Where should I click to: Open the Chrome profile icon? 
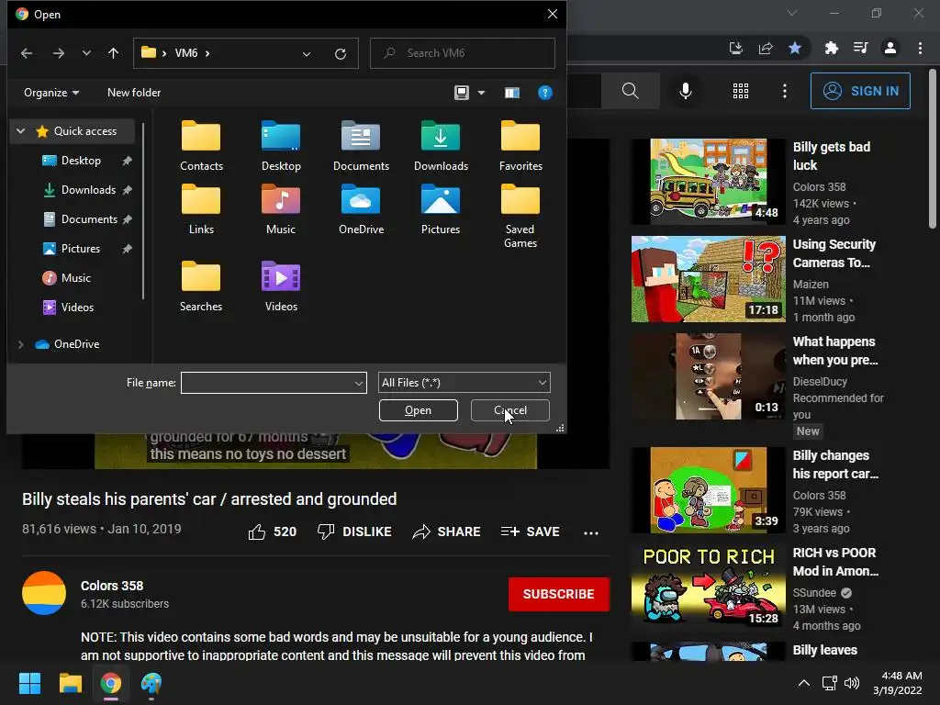(890, 48)
